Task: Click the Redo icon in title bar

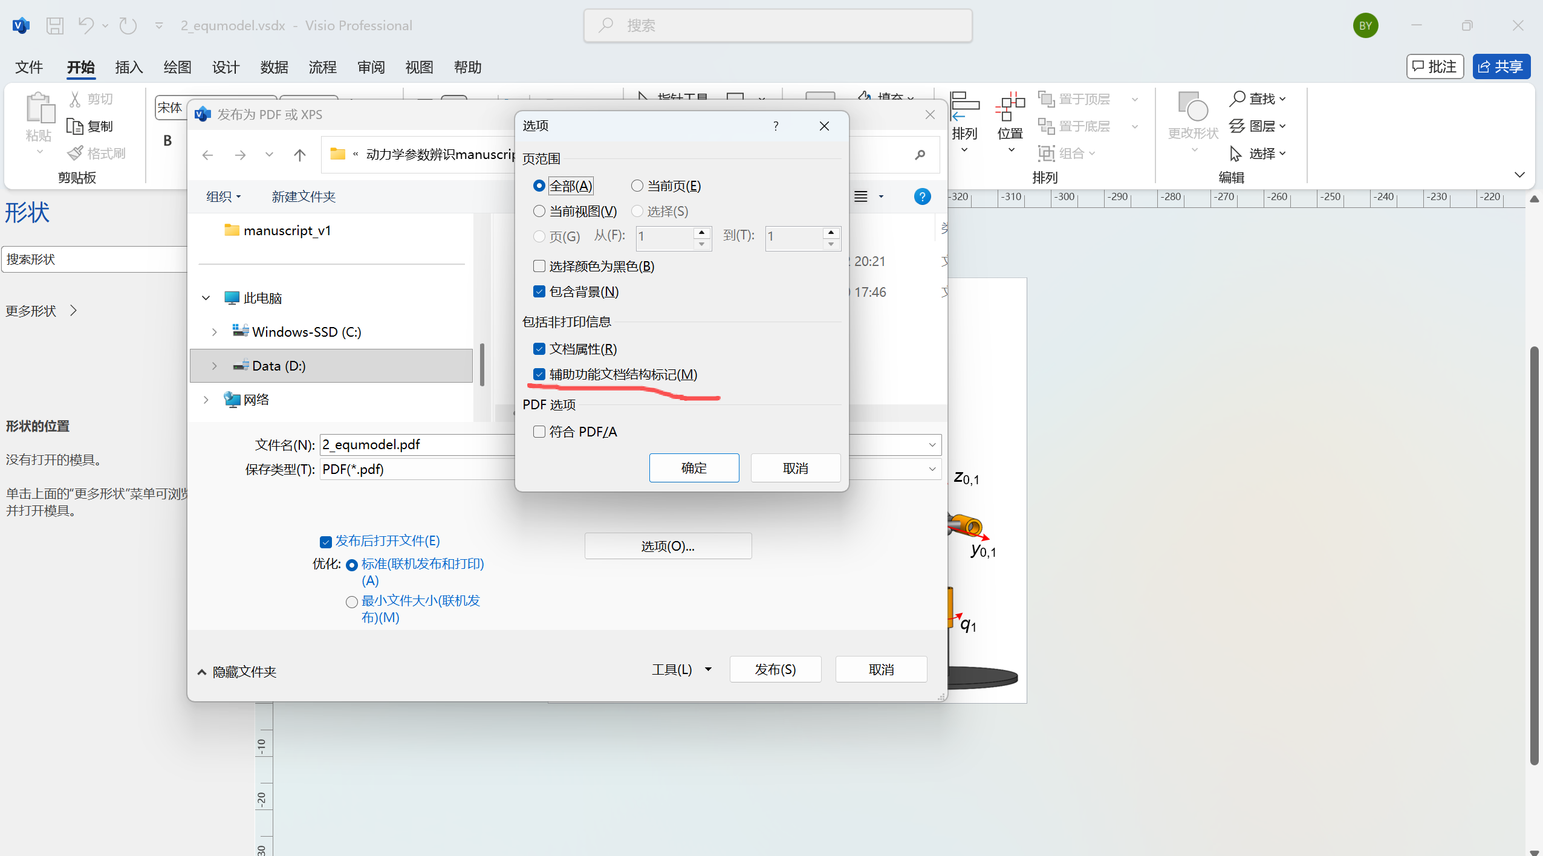Action: point(128,25)
